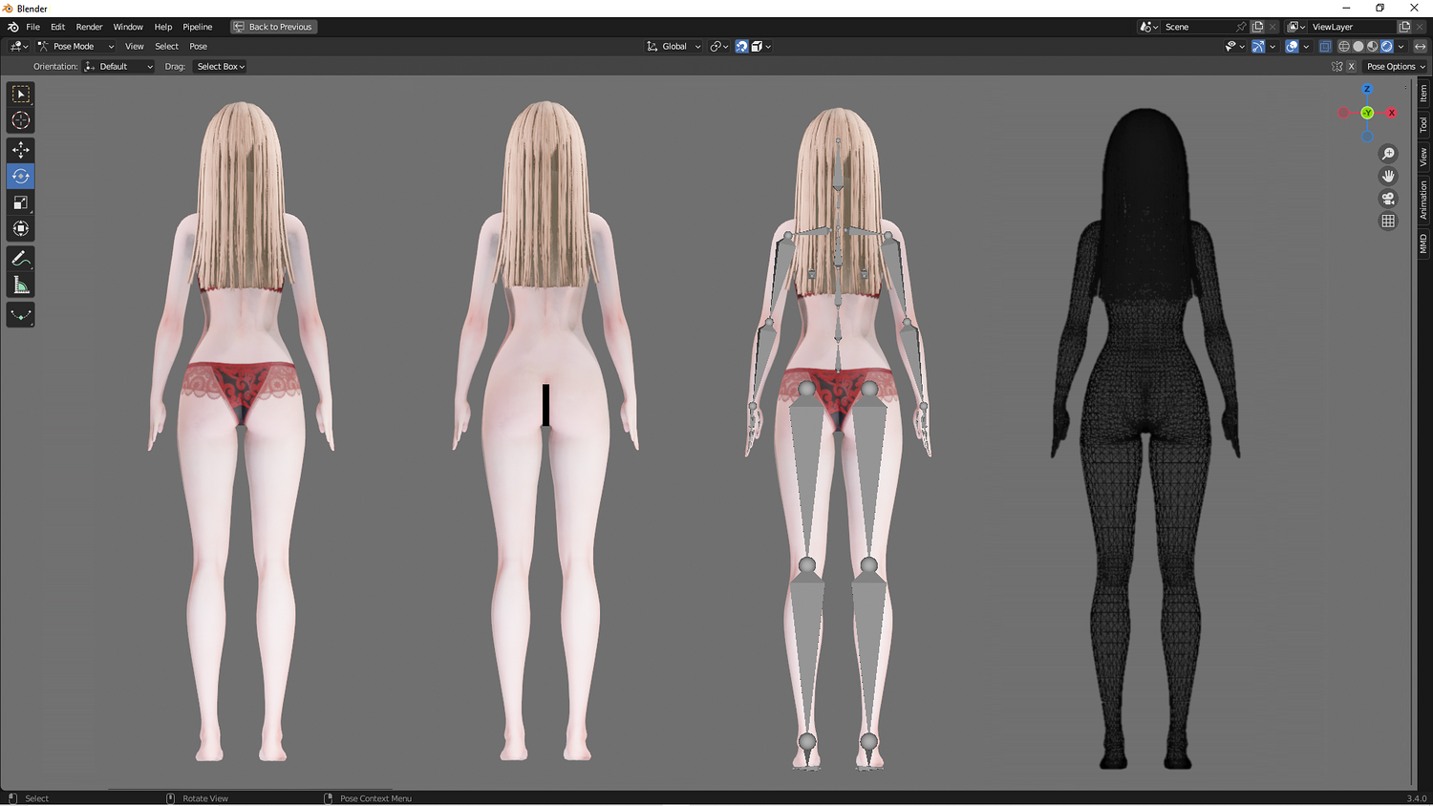
Task: Open the Global transform orientation dropdown
Action: (674, 46)
